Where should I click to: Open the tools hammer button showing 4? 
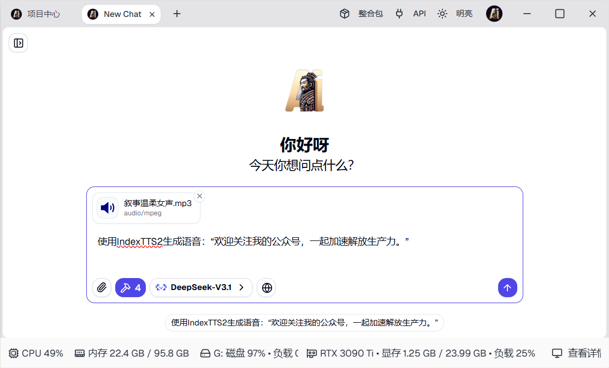tap(131, 287)
